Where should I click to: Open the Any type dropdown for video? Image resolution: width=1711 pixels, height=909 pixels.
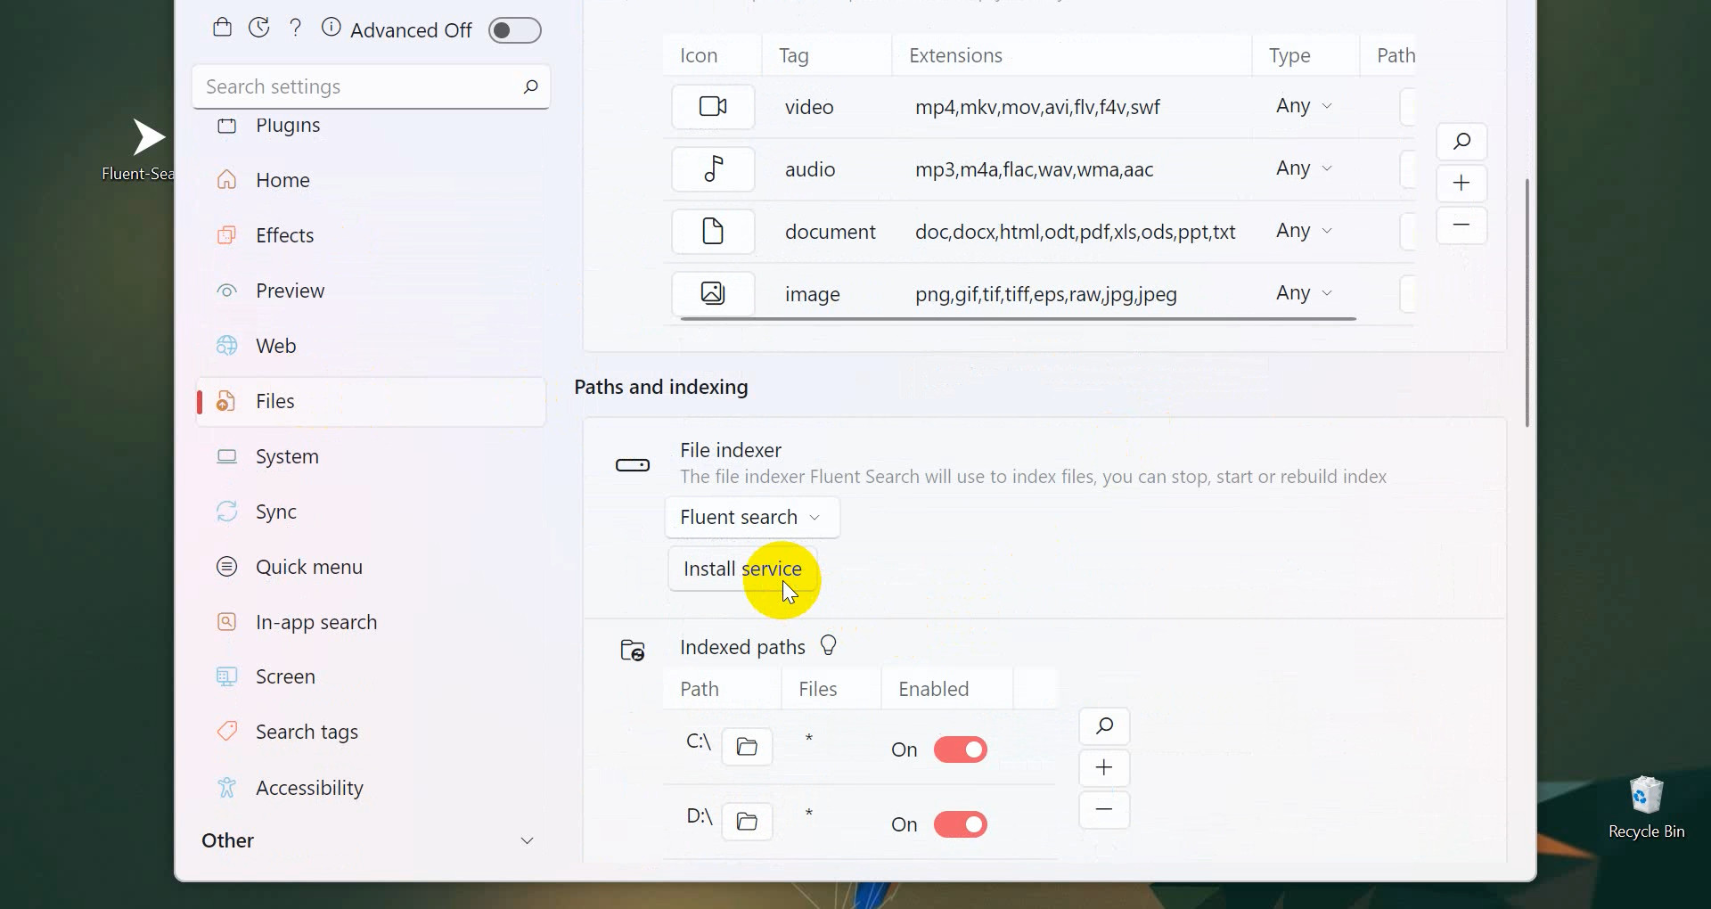point(1303,106)
